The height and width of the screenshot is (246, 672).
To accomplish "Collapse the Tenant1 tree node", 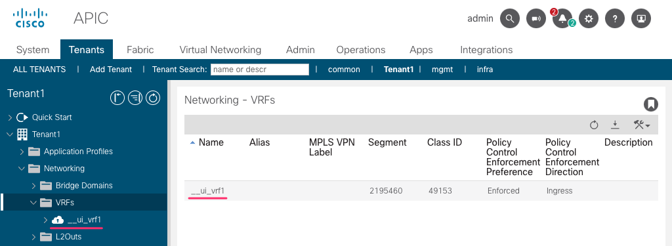I will click(x=10, y=134).
